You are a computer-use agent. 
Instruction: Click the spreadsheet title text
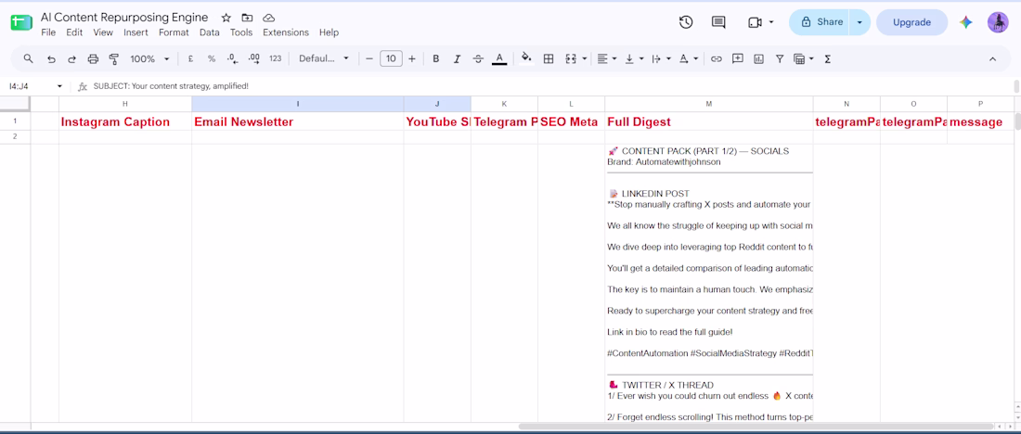(124, 18)
